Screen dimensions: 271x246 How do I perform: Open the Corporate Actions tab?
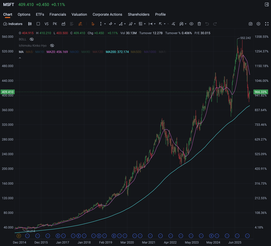pos(107,14)
